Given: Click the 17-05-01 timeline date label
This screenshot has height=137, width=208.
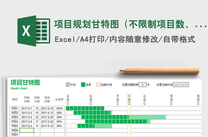Looking at the screenshot, I should pyautogui.click(x=68, y=100).
